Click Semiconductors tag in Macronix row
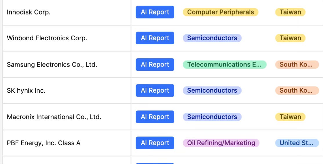The height and width of the screenshot is (164, 323). 212,117
